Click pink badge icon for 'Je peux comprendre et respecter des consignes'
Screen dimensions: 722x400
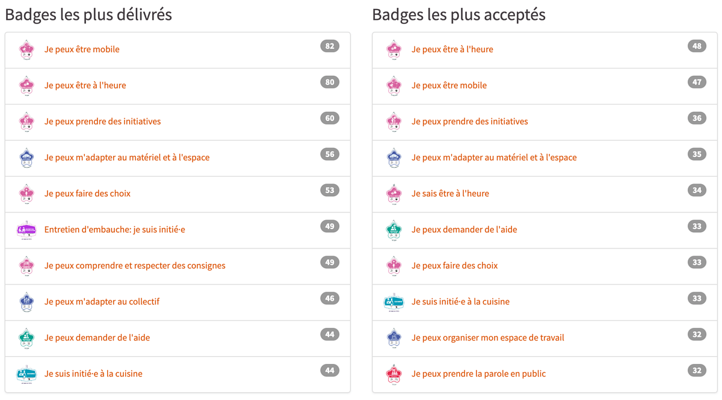tap(26, 266)
